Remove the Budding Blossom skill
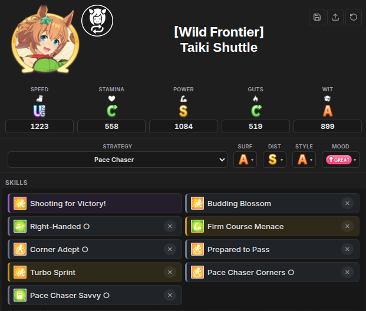 click(x=347, y=203)
